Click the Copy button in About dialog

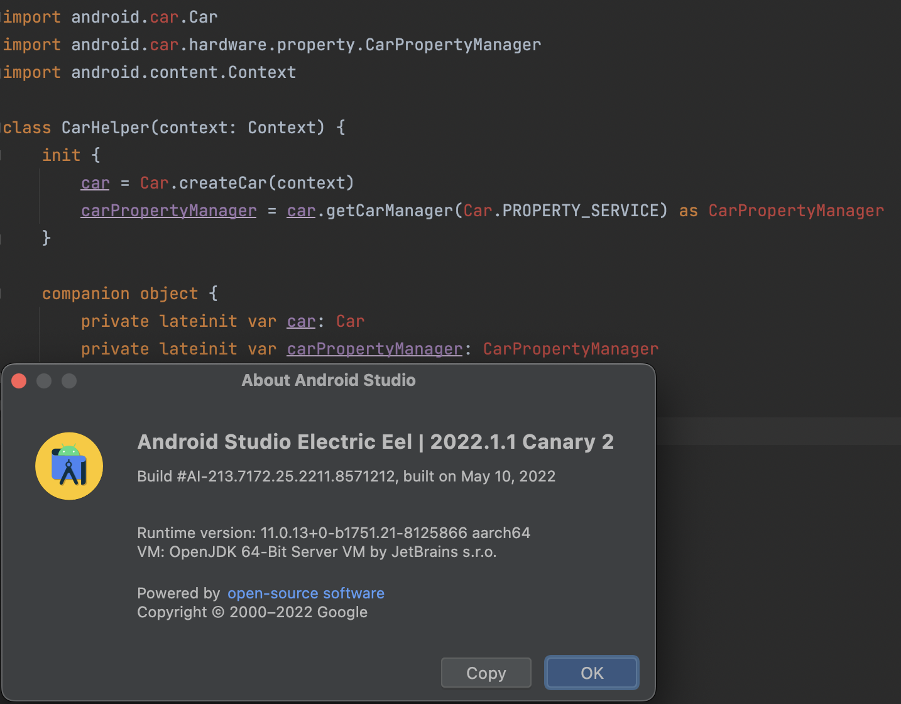486,673
